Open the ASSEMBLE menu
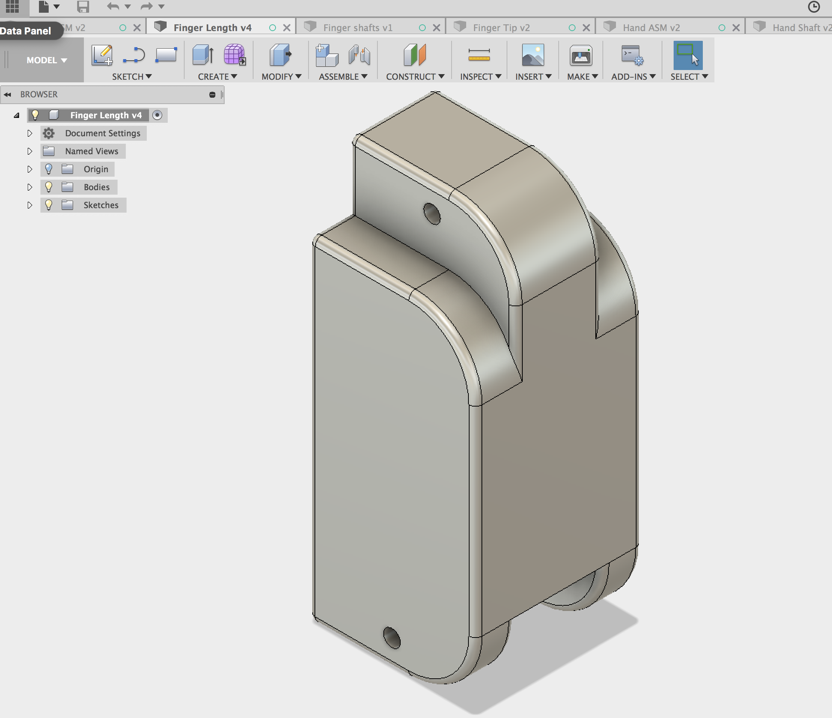This screenshot has height=718, width=832. (343, 76)
